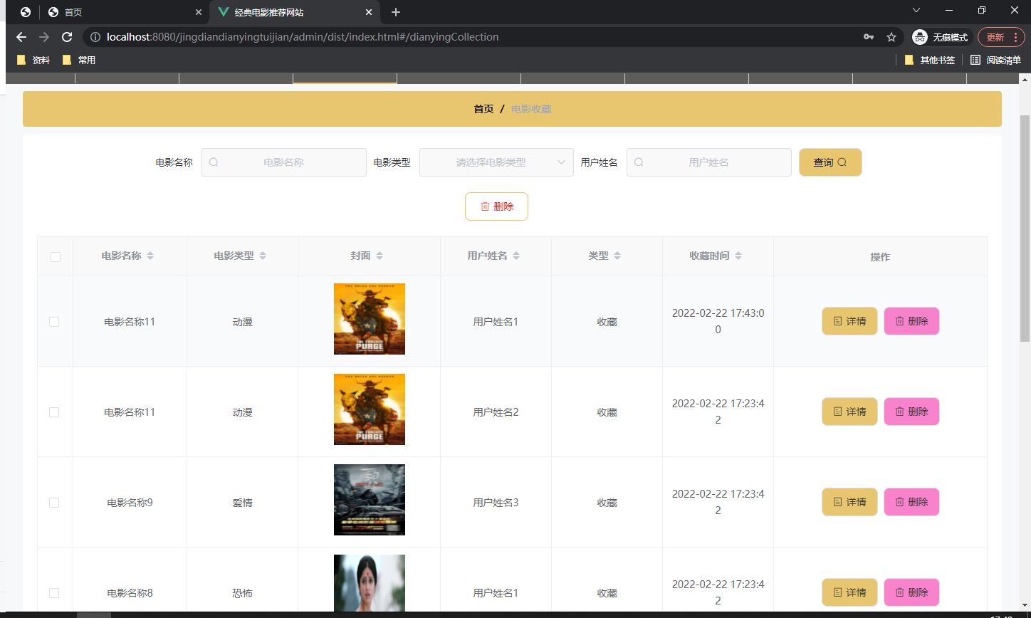Image resolution: width=1031 pixels, height=618 pixels.
Task: Click the 爱情 movie type cell
Action: tap(242, 503)
